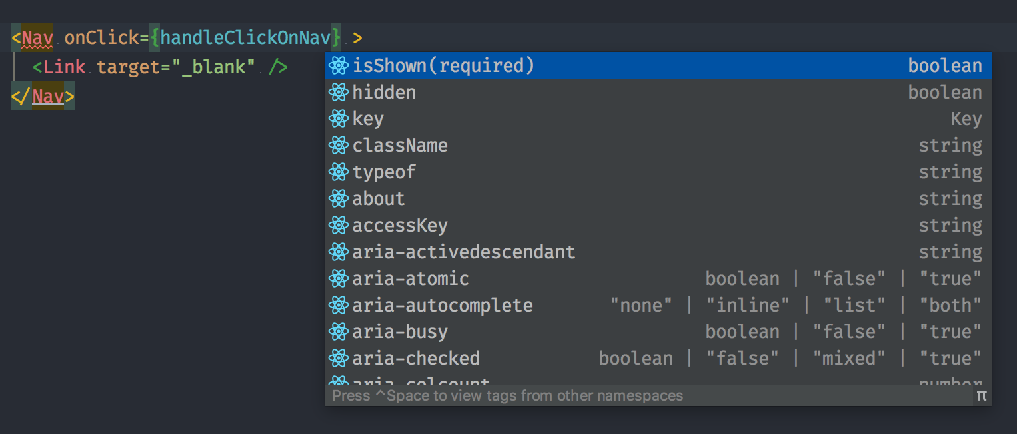The width and height of the screenshot is (1017, 434).
Task: Click the "Press ^Space" hint text
Action: [x=508, y=396]
